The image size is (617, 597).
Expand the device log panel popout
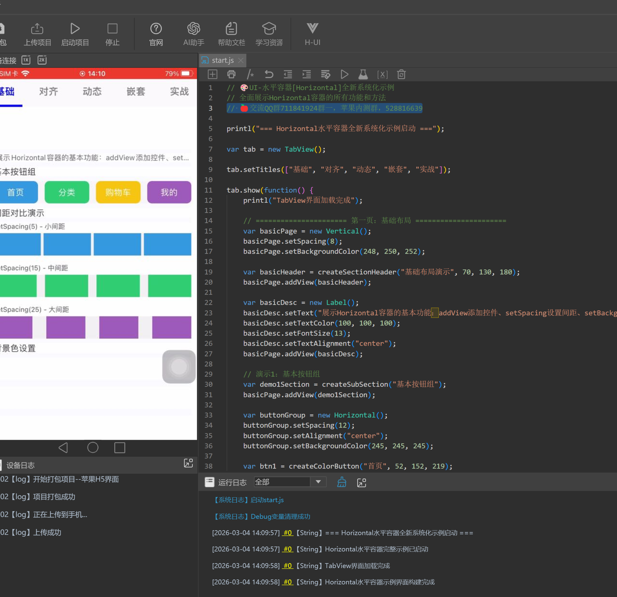point(188,463)
